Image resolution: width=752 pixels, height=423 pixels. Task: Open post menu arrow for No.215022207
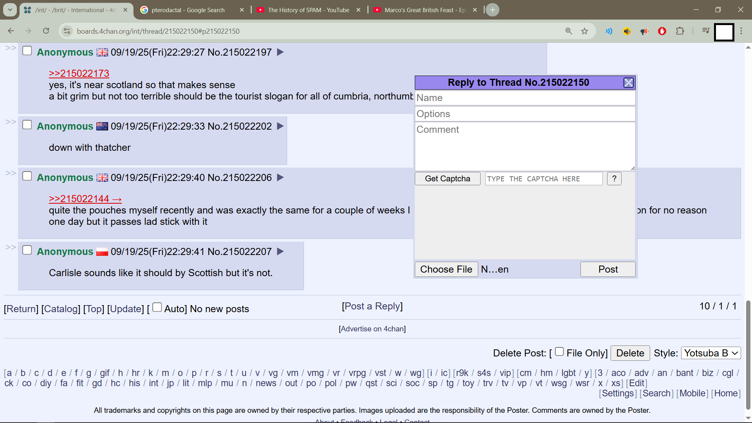280,251
